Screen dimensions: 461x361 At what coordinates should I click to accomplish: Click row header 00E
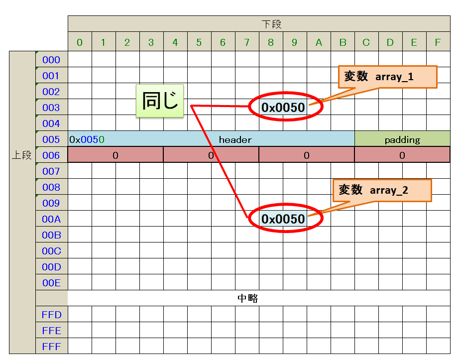coord(51,283)
